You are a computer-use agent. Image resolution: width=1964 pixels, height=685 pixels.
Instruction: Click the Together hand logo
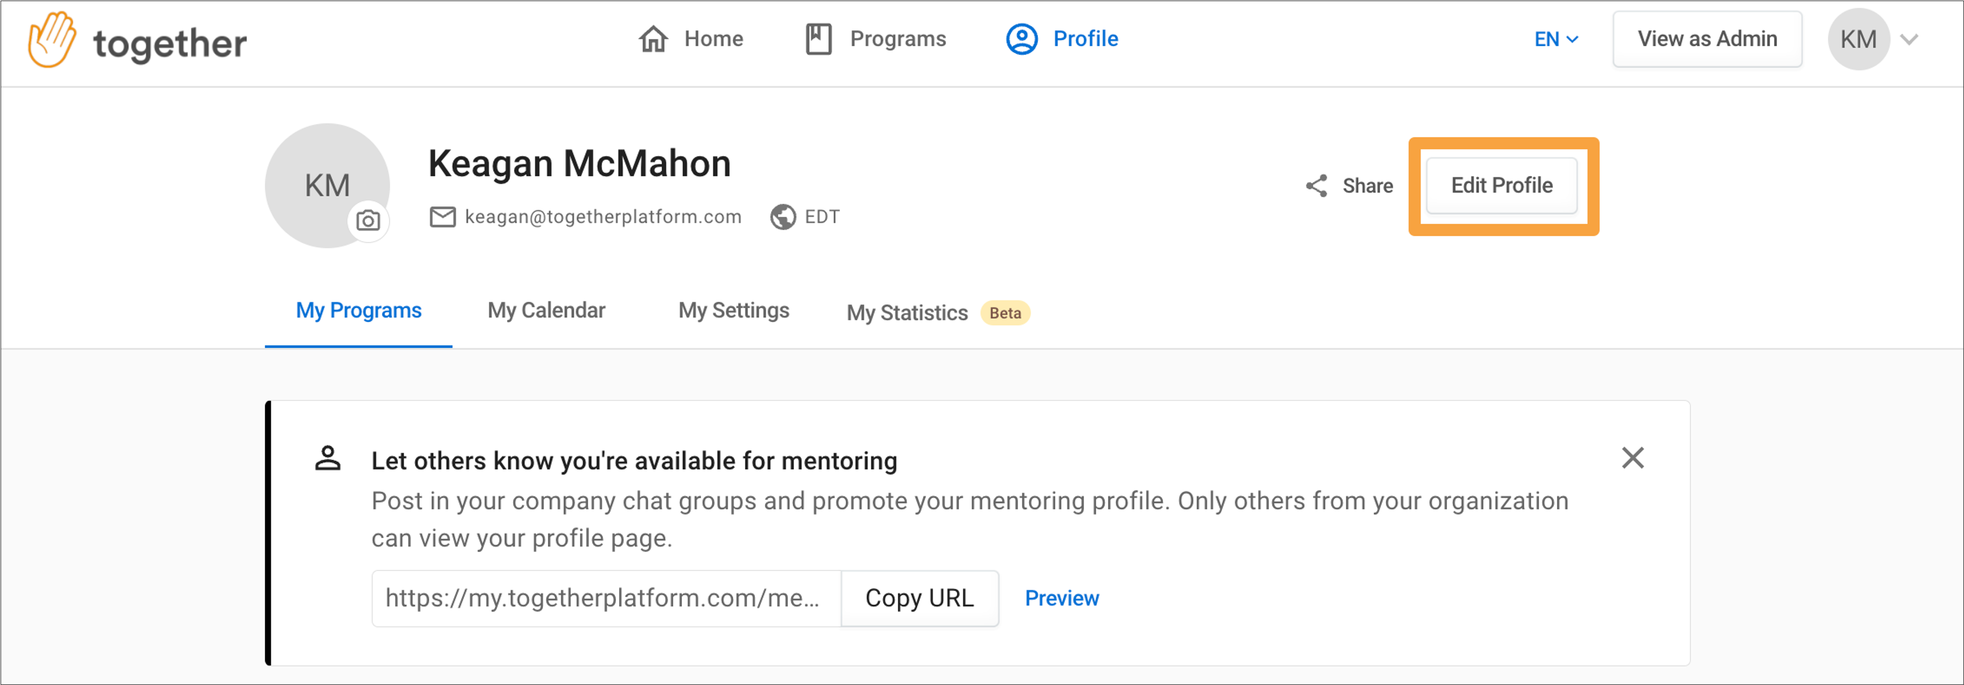click(x=52, y=40)
